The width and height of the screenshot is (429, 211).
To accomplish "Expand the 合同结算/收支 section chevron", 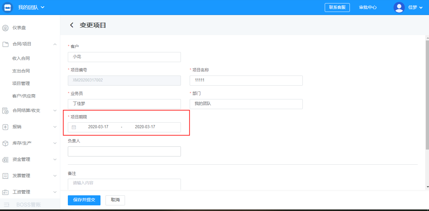I will point(55,111).
